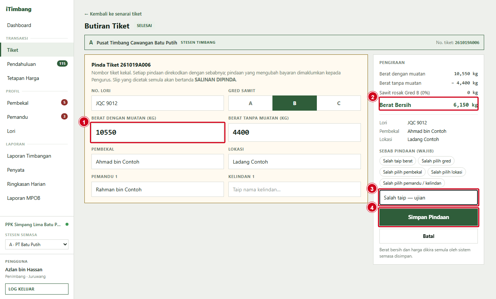Click the Berat Bersih value 6,150 kg

(466, 105)
